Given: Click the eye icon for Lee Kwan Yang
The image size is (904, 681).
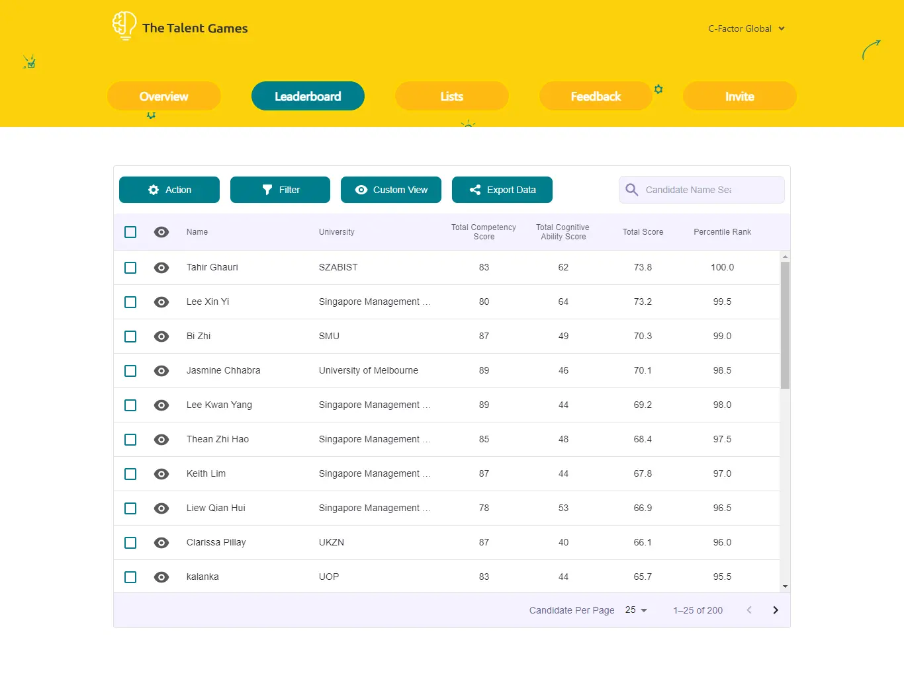Looking at the screenshot, I should [x=161, y=405].
